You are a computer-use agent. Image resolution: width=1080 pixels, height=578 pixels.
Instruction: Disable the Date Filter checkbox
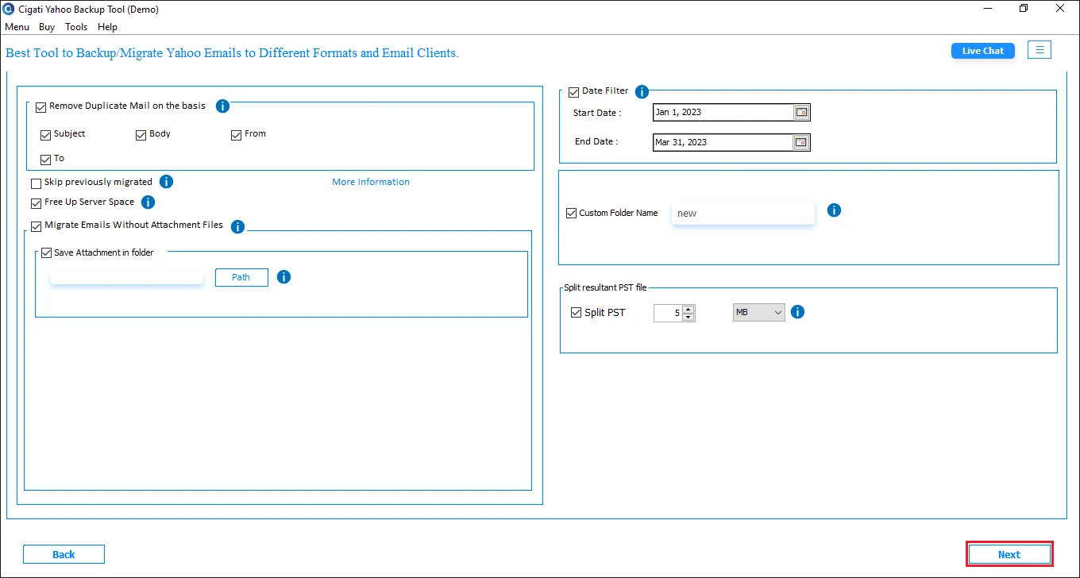[574, 92]
